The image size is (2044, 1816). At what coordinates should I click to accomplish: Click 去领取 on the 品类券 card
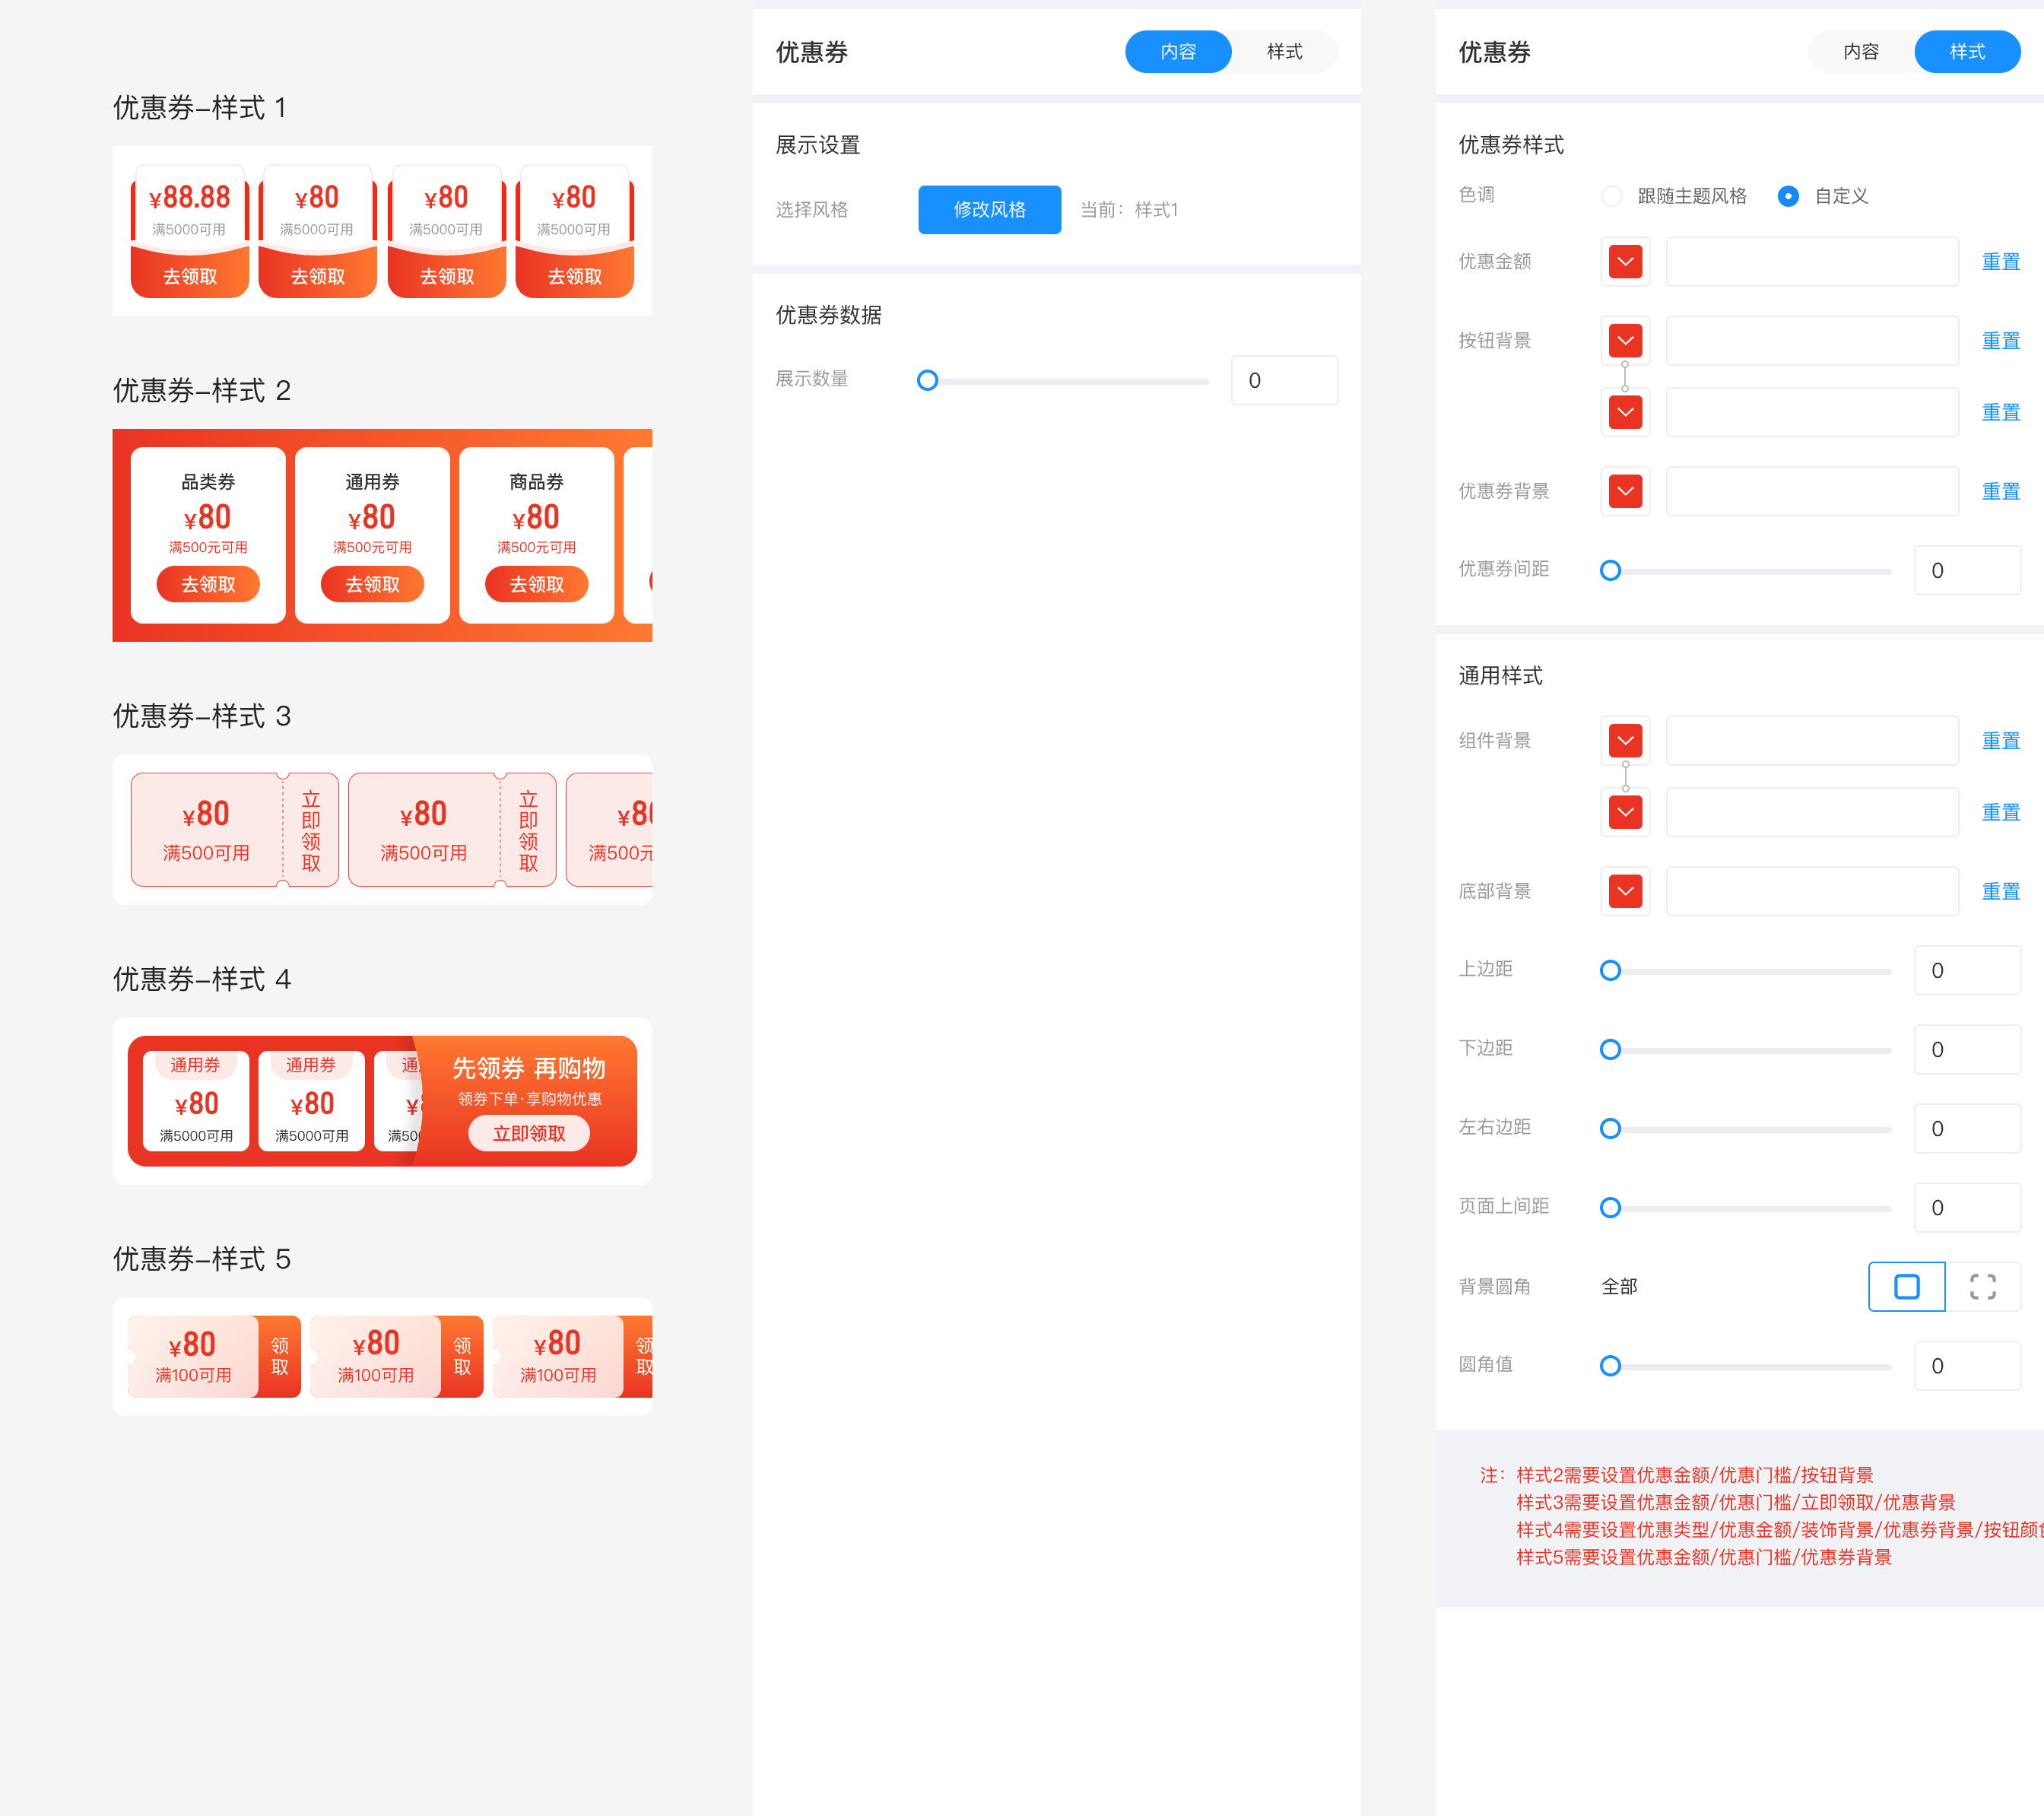208,584
